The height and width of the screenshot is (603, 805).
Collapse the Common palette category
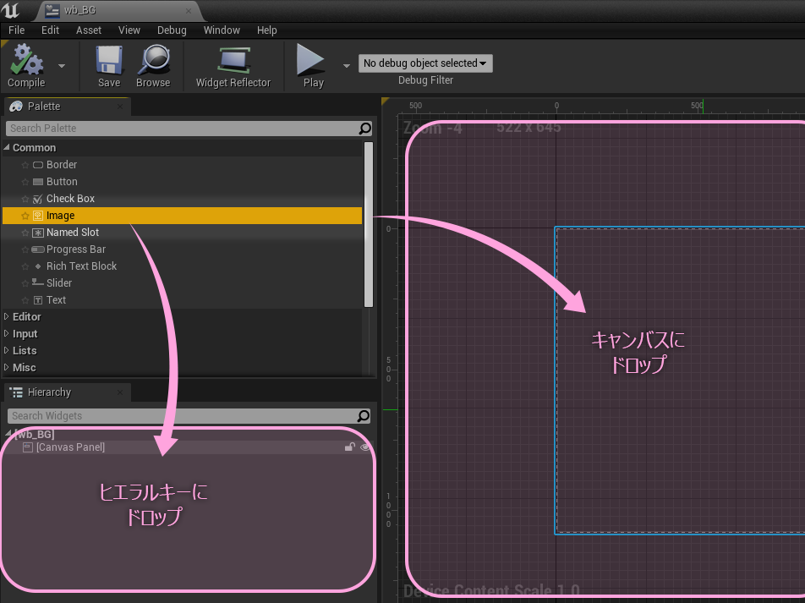coord(7,147)
